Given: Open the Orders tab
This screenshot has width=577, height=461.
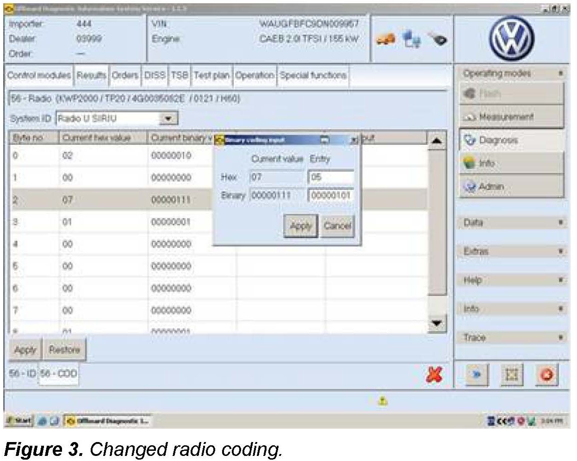Looking at the screenshot, I should point(125,75).
